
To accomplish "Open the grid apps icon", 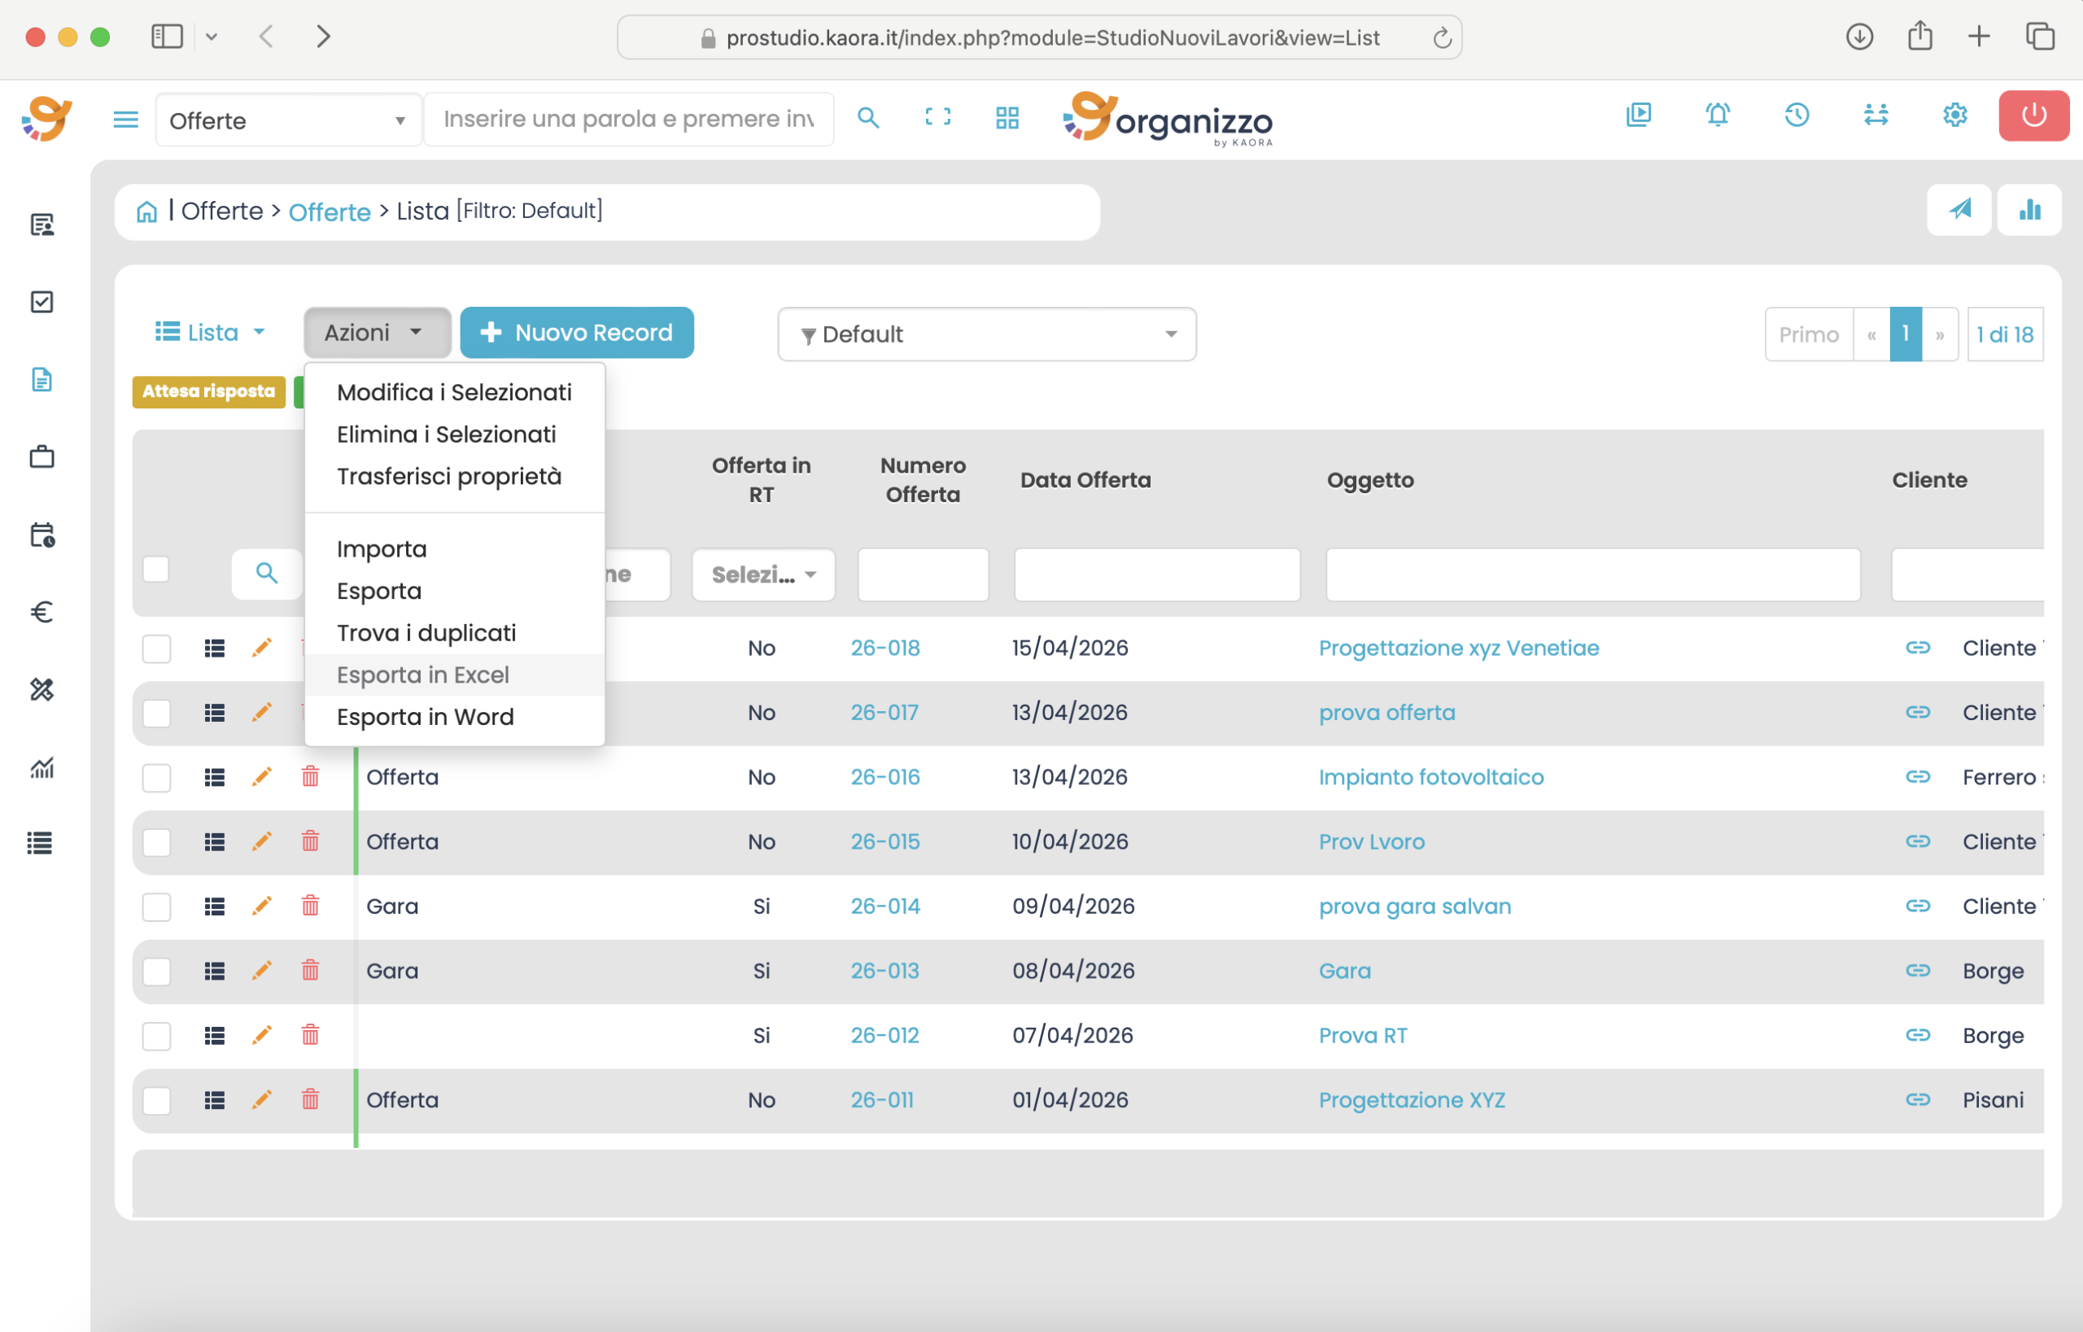I will (x=1007, y=118).
